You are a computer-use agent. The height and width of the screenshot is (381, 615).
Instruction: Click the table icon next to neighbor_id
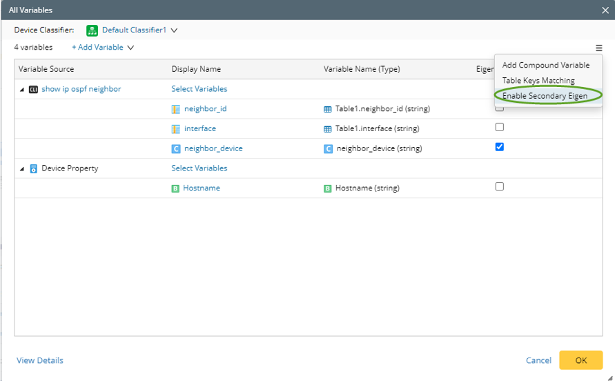(176, 109)
